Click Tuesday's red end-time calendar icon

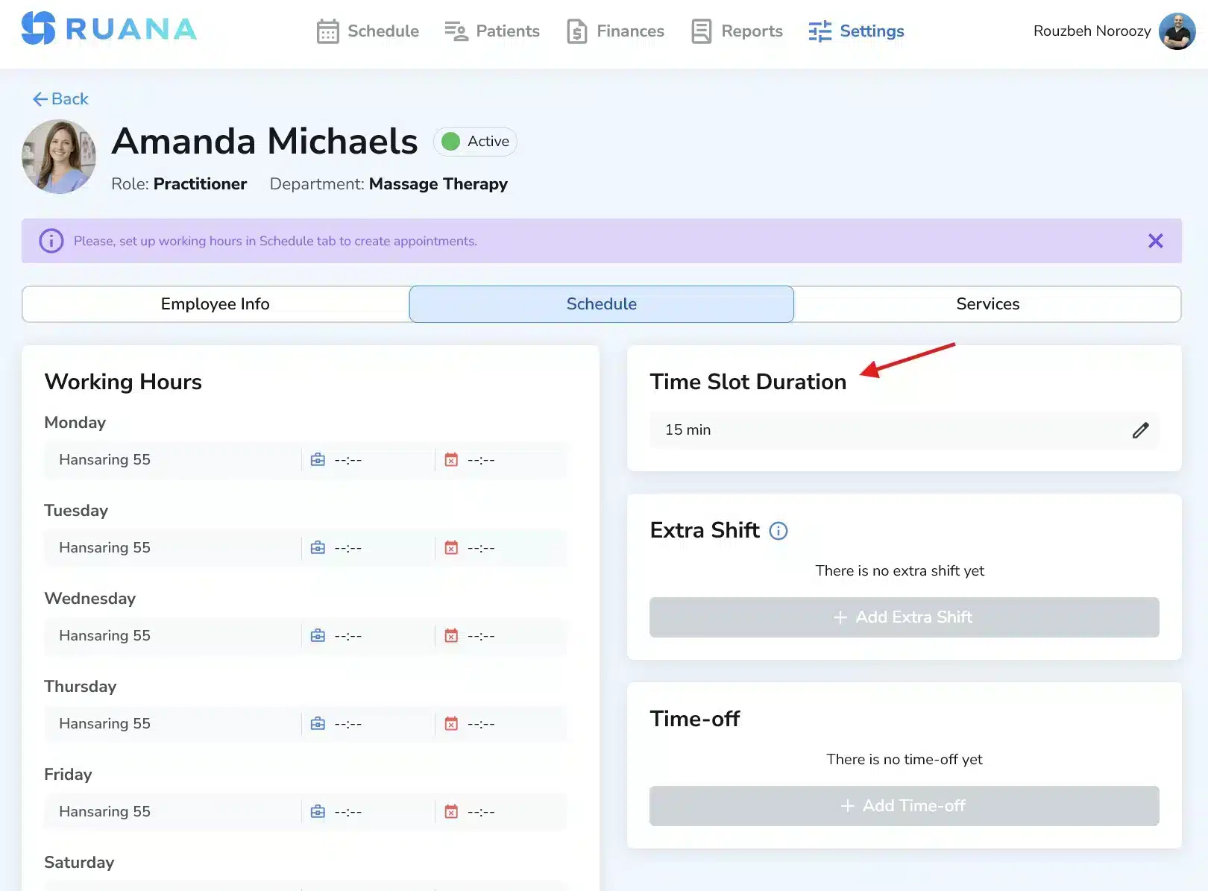pyautogui.click(x=450, y=547)
